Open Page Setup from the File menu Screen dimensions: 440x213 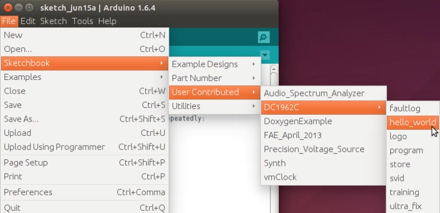pos(85,163)
